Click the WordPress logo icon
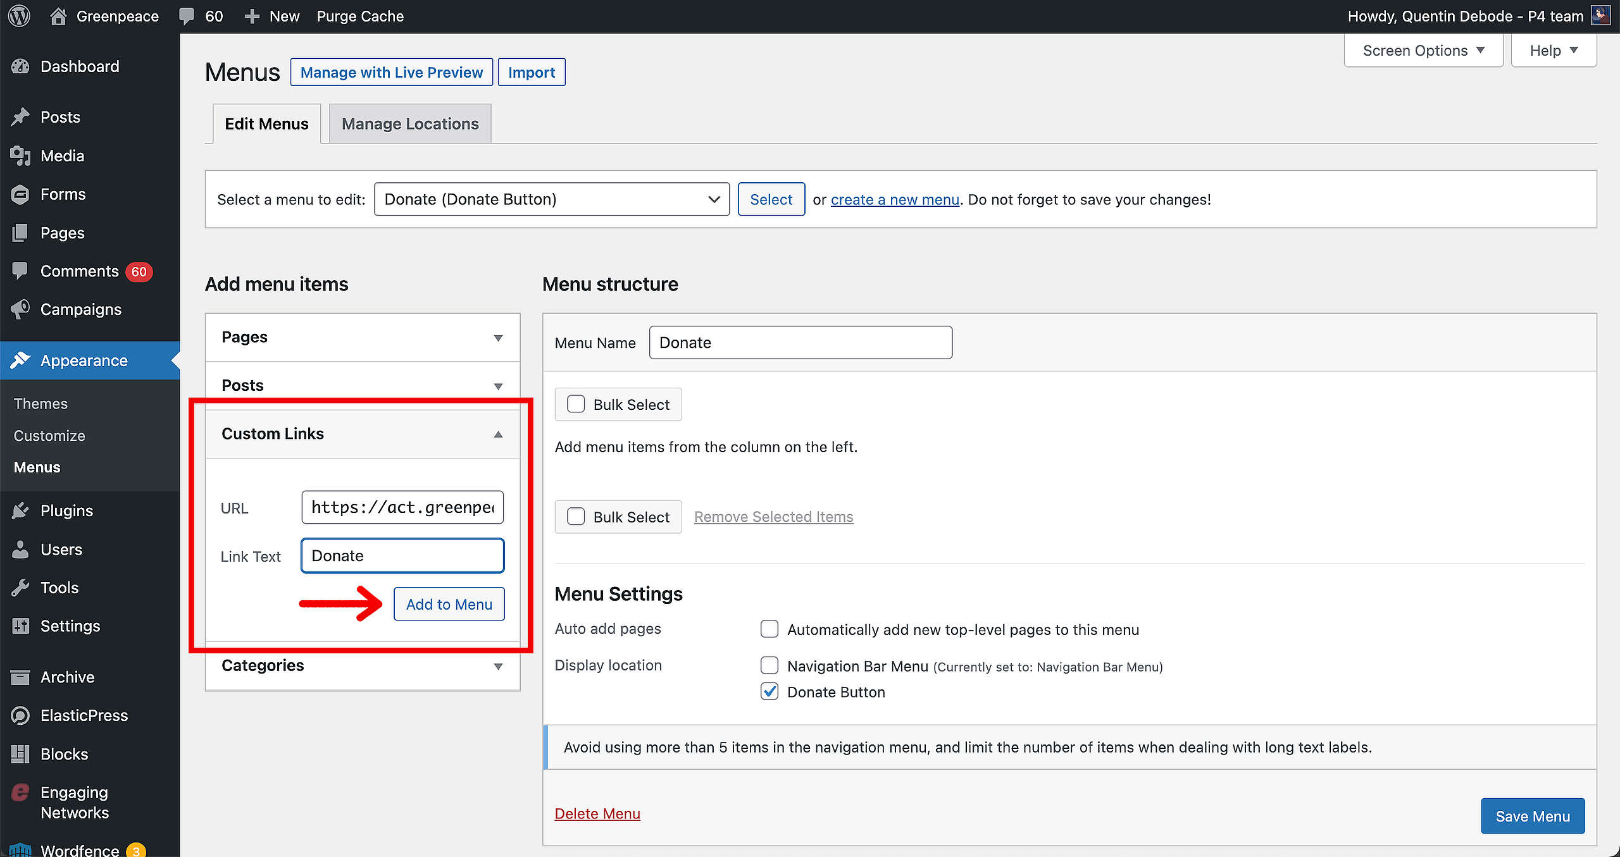Screen dimensions: 1620x857 [x=20, y=16]
